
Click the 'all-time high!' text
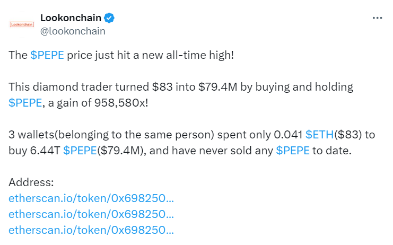point(200,55)
